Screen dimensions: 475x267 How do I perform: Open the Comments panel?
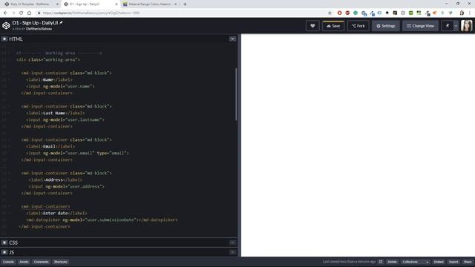[42, 262]
